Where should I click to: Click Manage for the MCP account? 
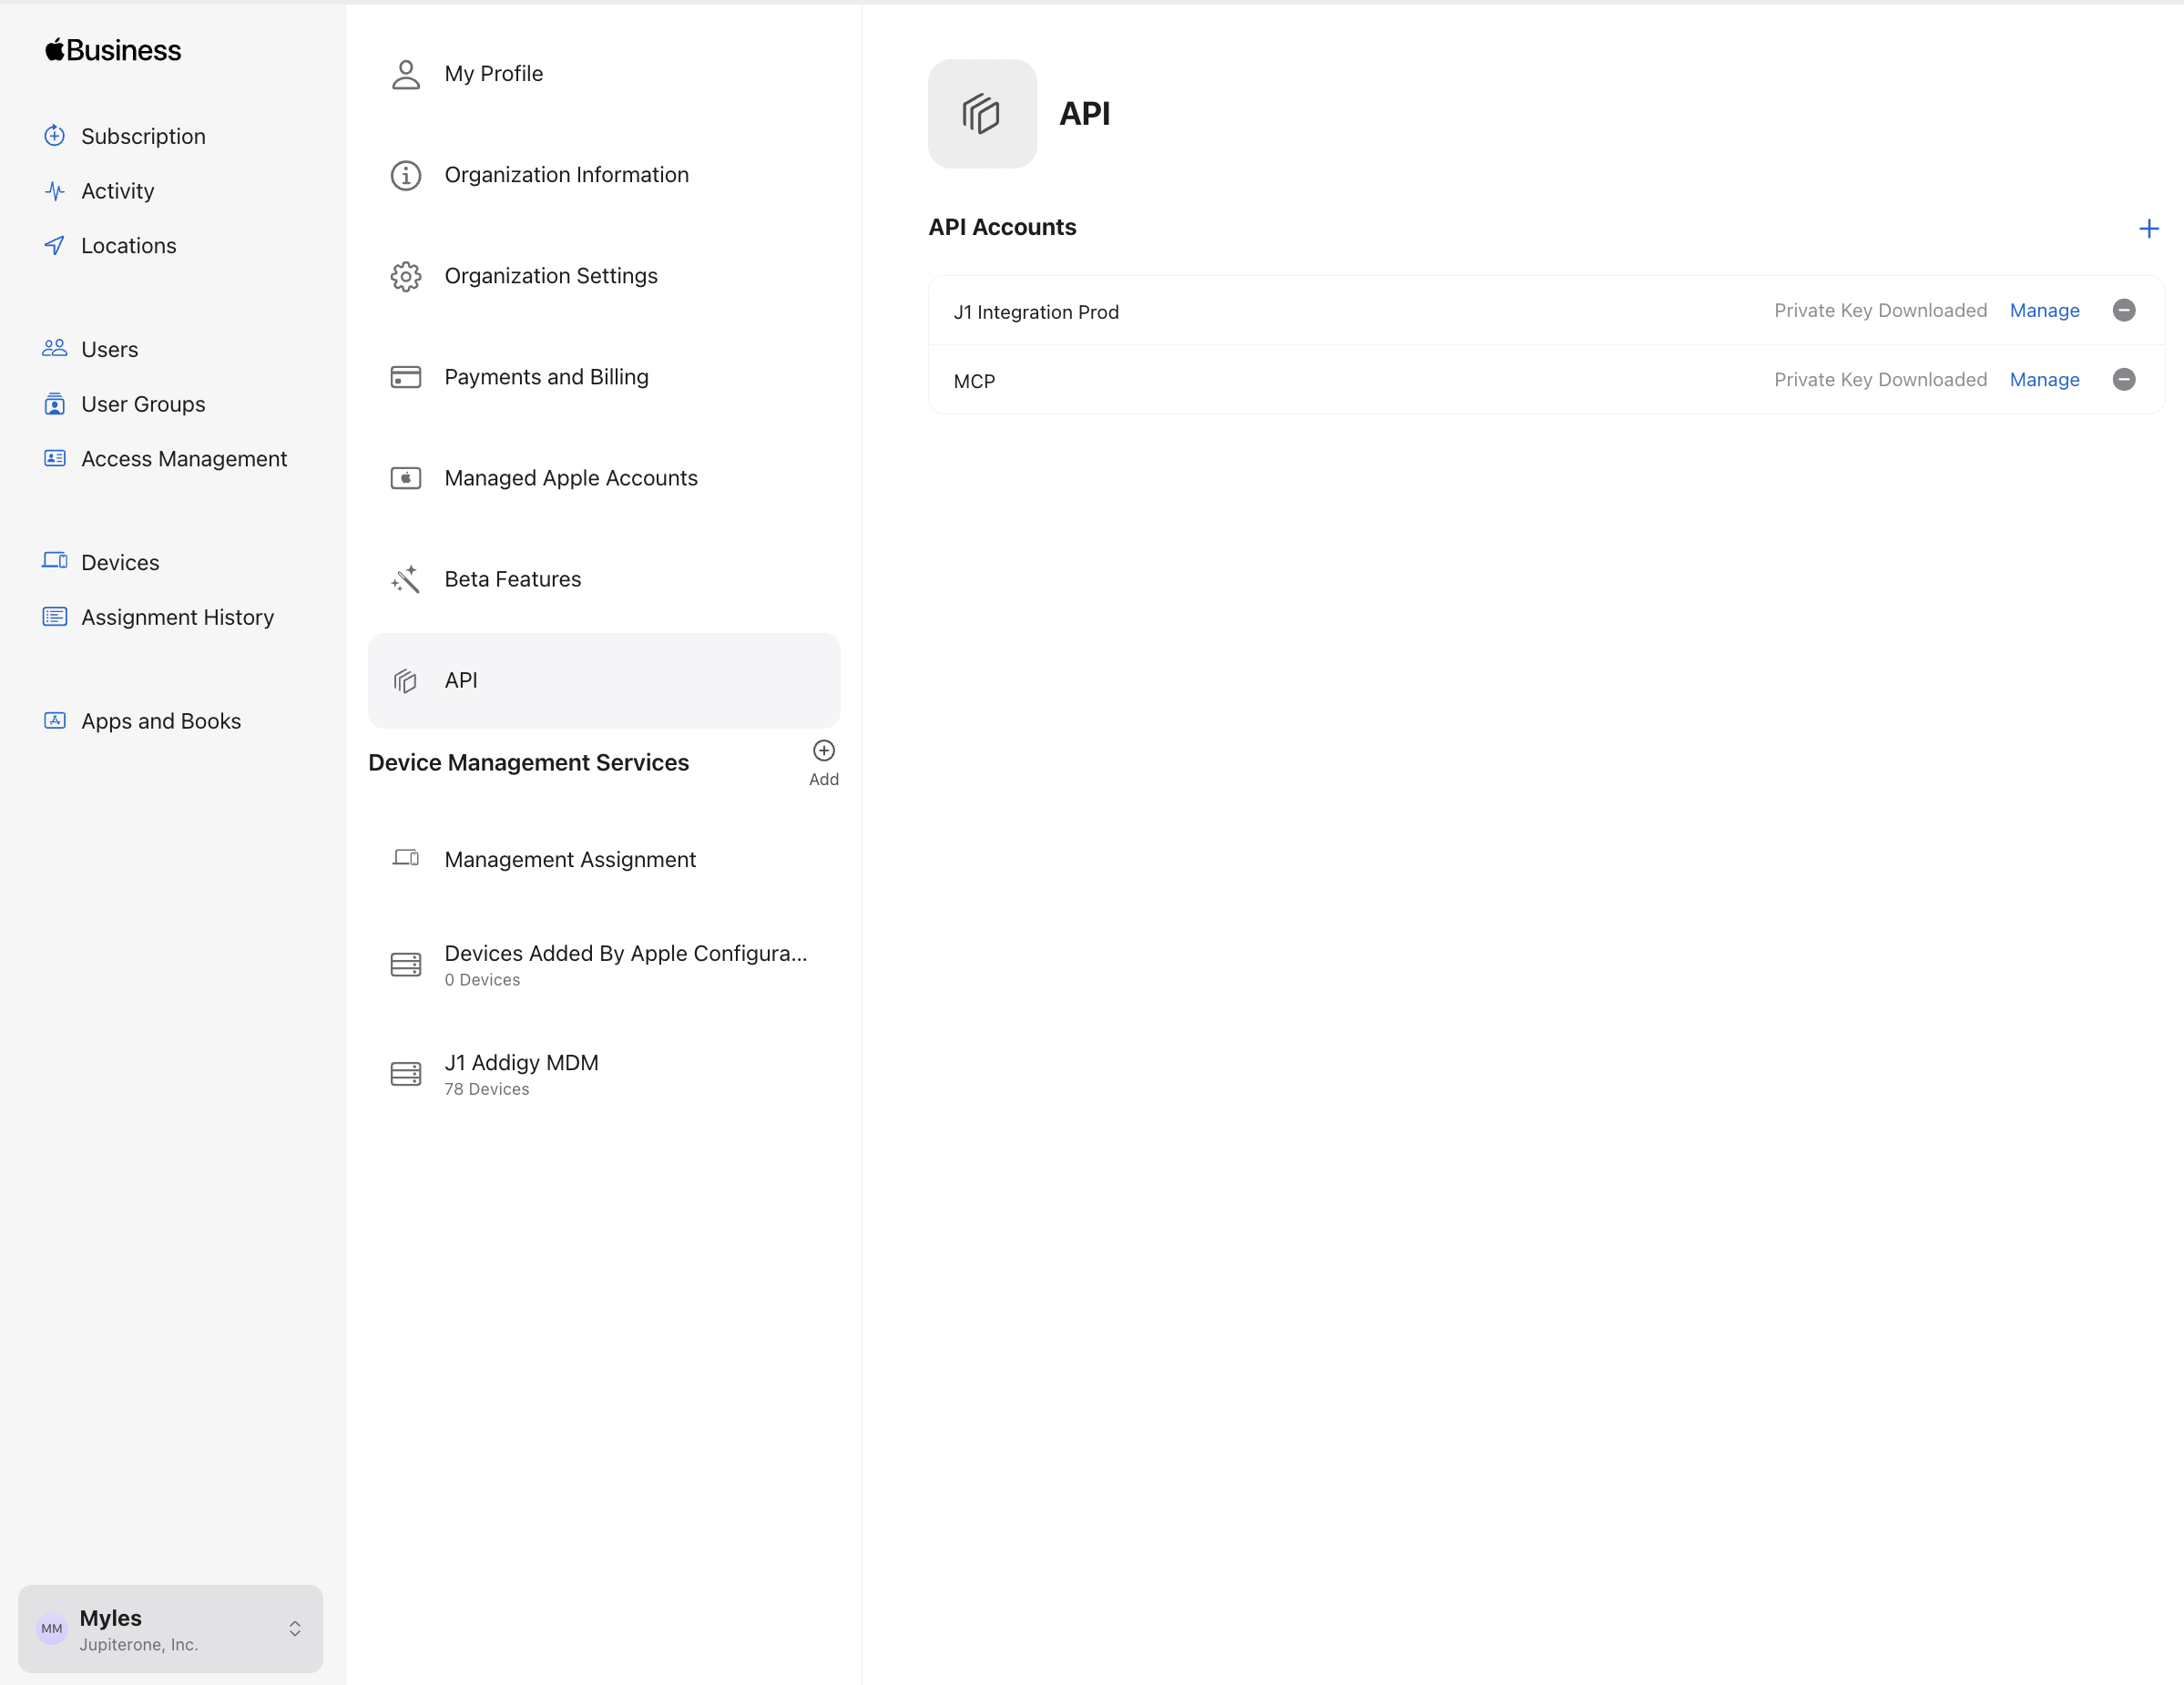[2044, 380]
